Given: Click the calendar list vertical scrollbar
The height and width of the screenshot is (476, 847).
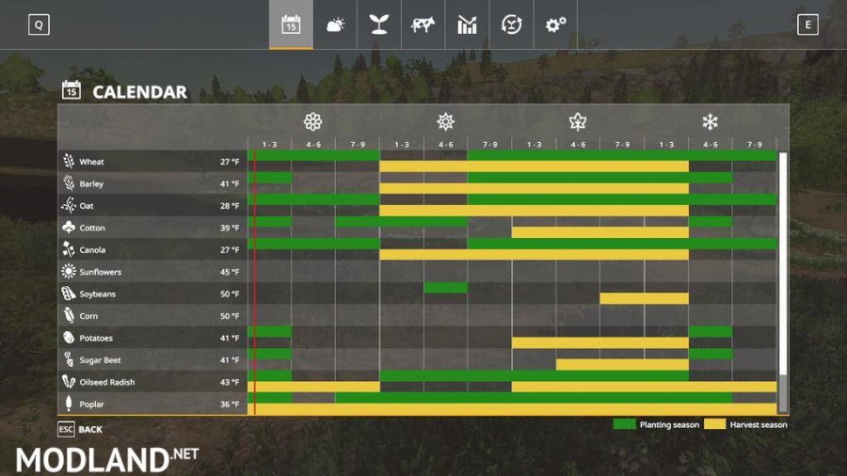Looking at the screenshot, I should pos(782,283).
